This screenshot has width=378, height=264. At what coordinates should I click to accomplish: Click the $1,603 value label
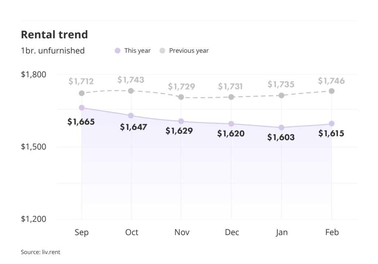pos(281,138)
